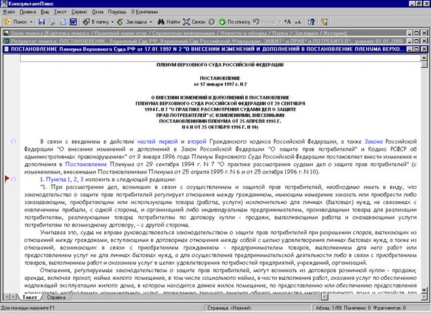
Task: Open the Файл menu
Action: [9, 12]
